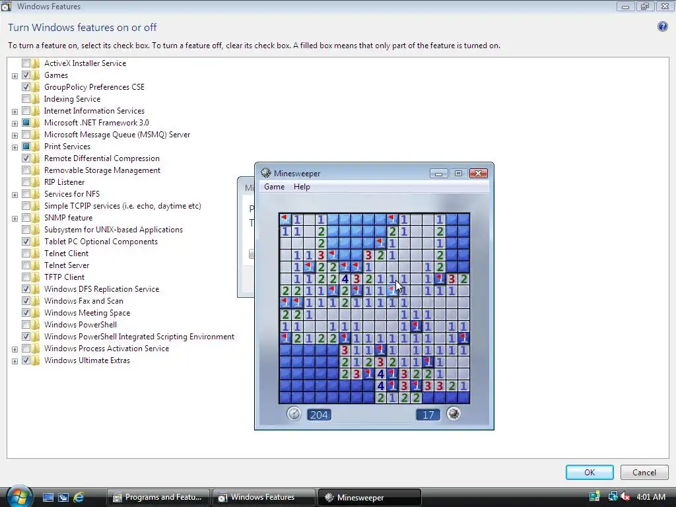Expand Microsoft .NET Framework 3.0 node
This screenshot has width=676, height=507.
(x=15, y=123)
